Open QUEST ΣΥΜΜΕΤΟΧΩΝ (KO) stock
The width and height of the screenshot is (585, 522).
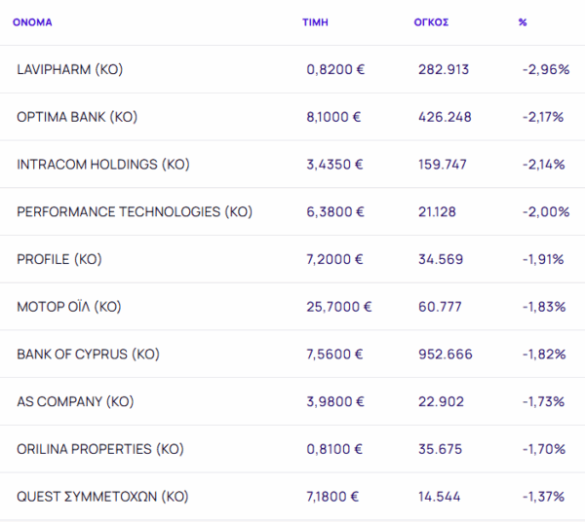pyautogui.click(x=102, y=497)
